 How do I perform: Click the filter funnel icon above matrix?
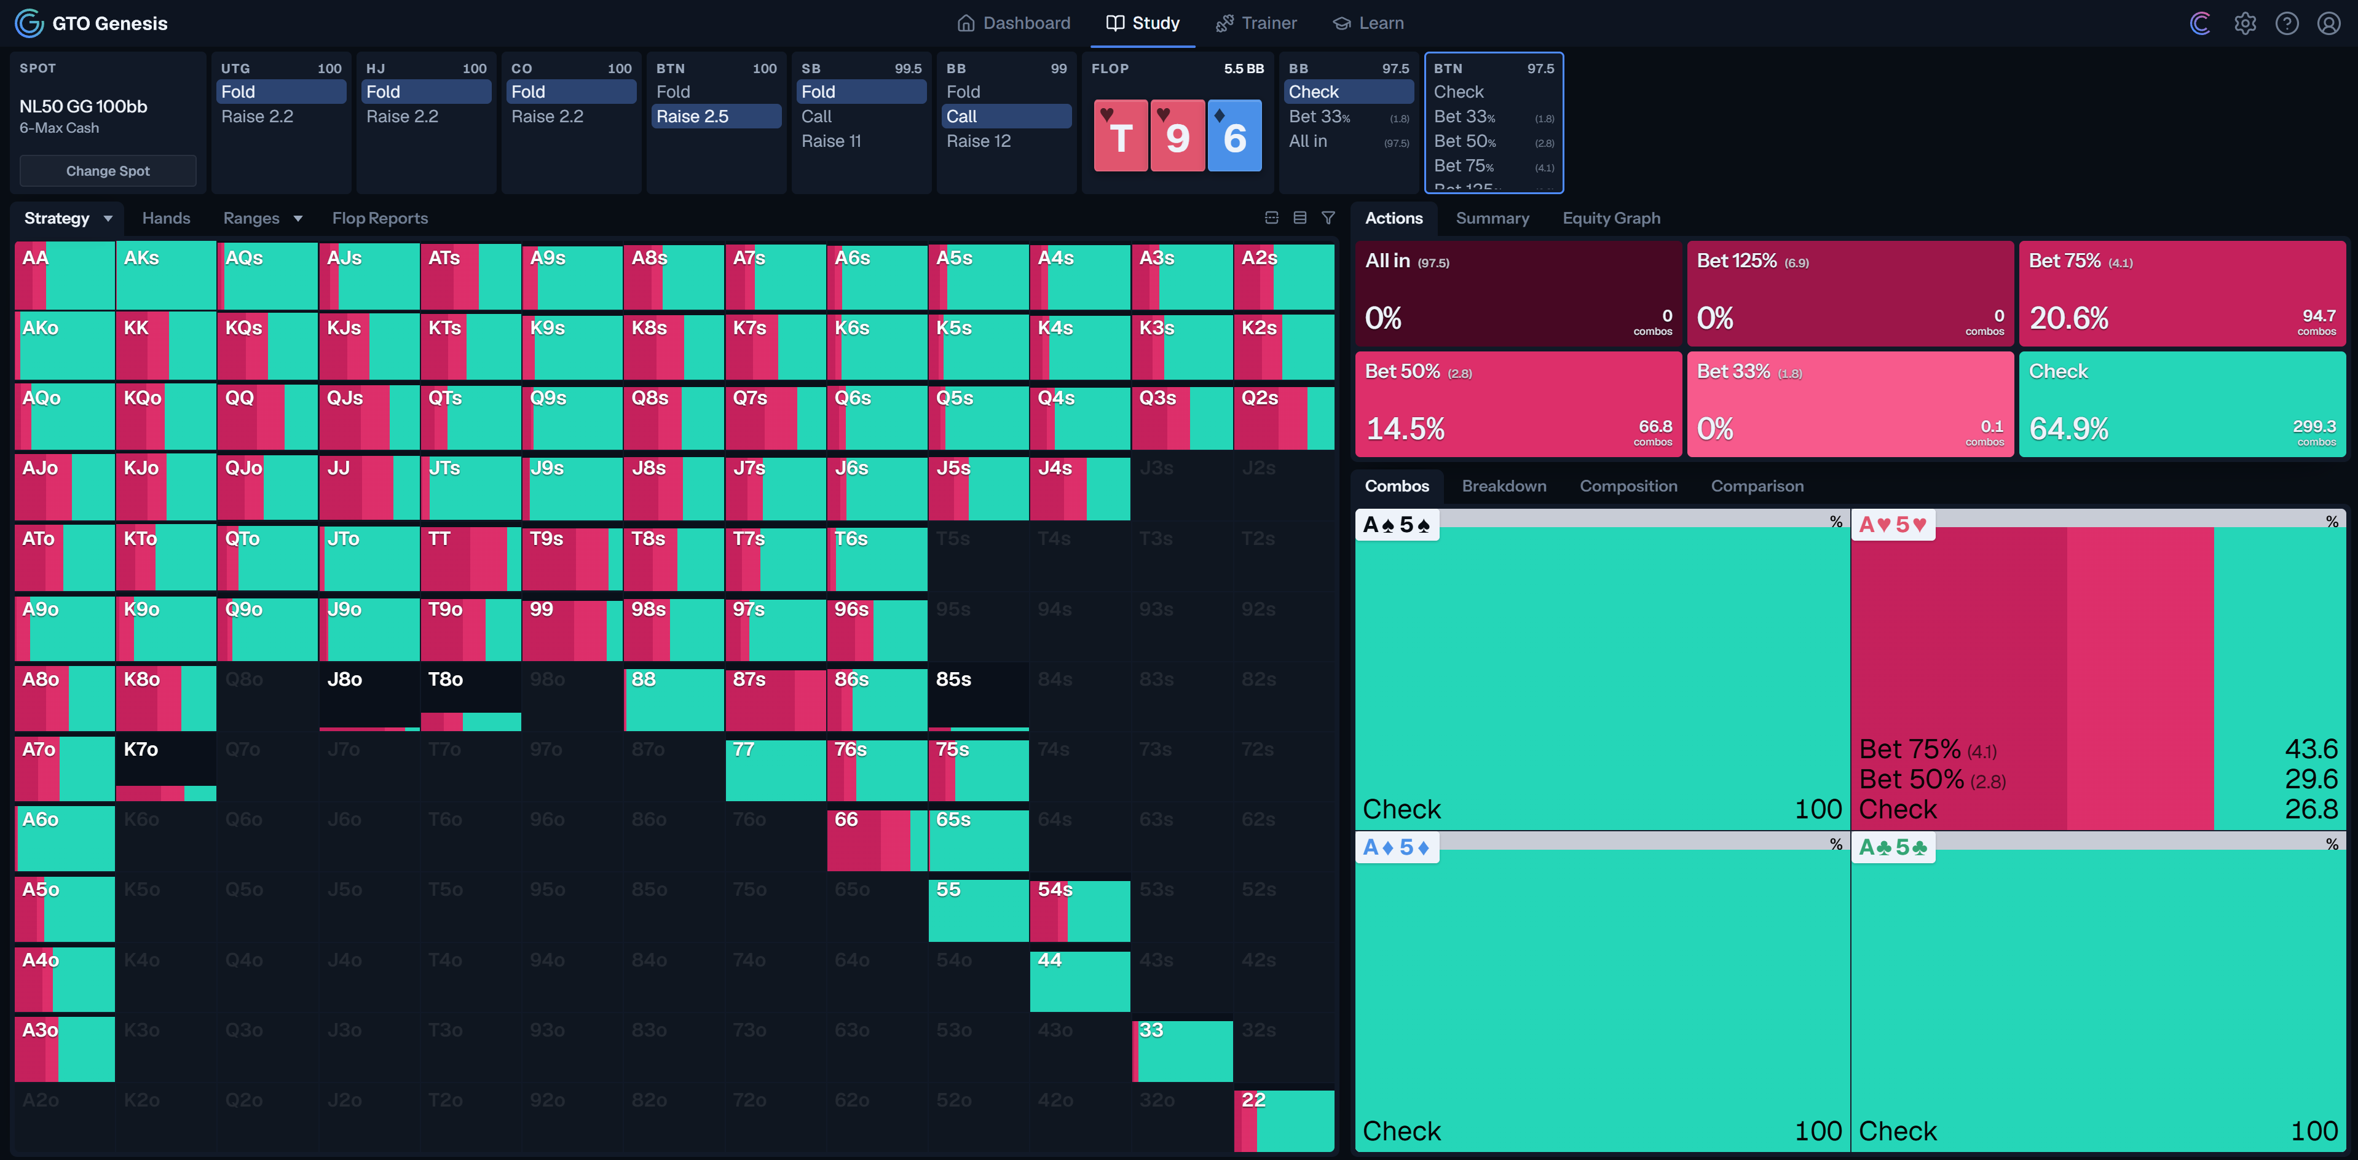[1328, 217]
